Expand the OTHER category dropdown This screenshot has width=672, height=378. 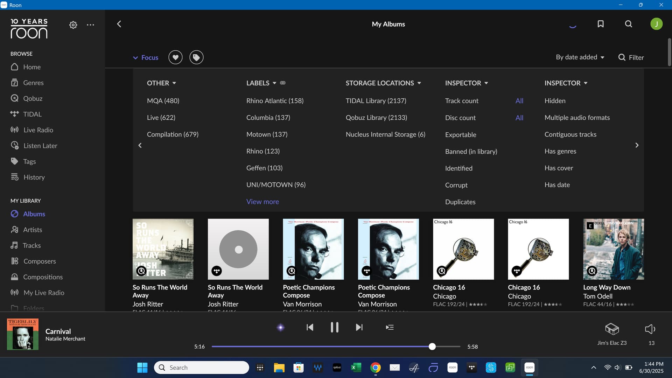(161, 83)
